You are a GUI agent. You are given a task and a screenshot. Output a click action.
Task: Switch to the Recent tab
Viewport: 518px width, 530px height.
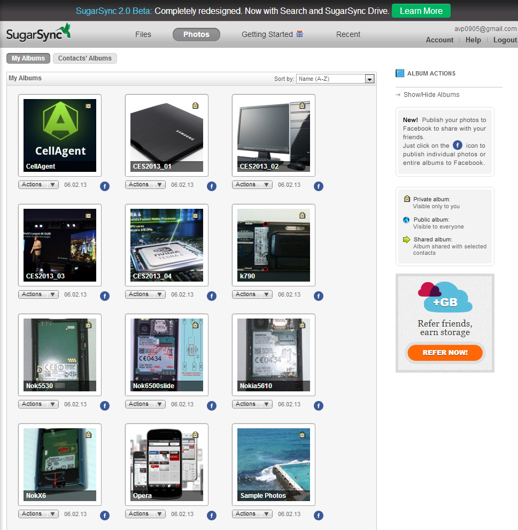click(x=348, y=34)
